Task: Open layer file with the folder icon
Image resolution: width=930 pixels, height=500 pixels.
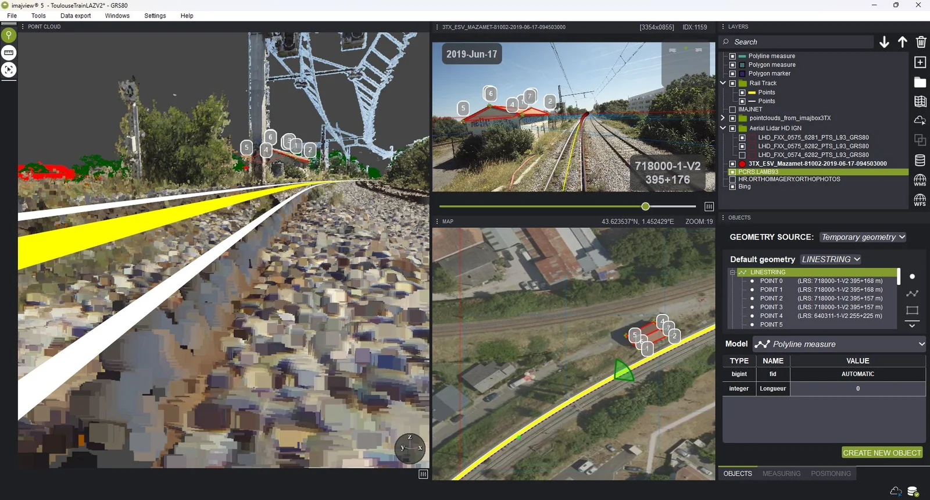Action: [x=920, y=82]
